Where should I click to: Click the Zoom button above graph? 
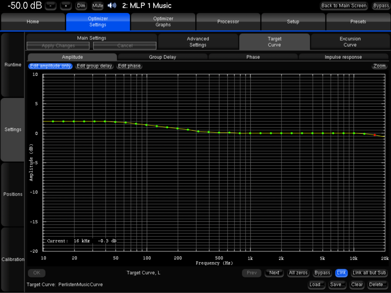tap(379, 66)
